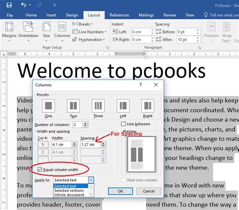Open the References tab
The width and height of the screenshot is (239, 210).
point(119,15)
